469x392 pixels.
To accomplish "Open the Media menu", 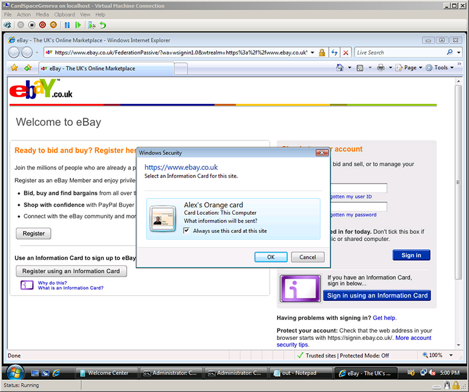I will click(42, 15).
